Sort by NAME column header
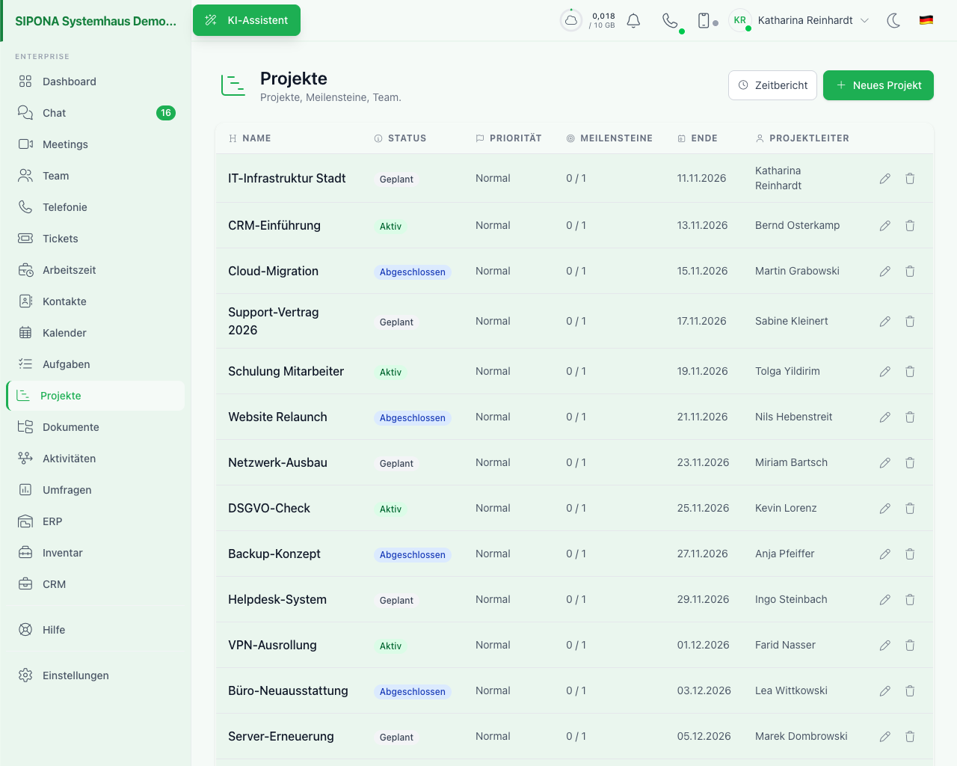The height and width of the screenshot is (766, 957). (x=250, y=138)
